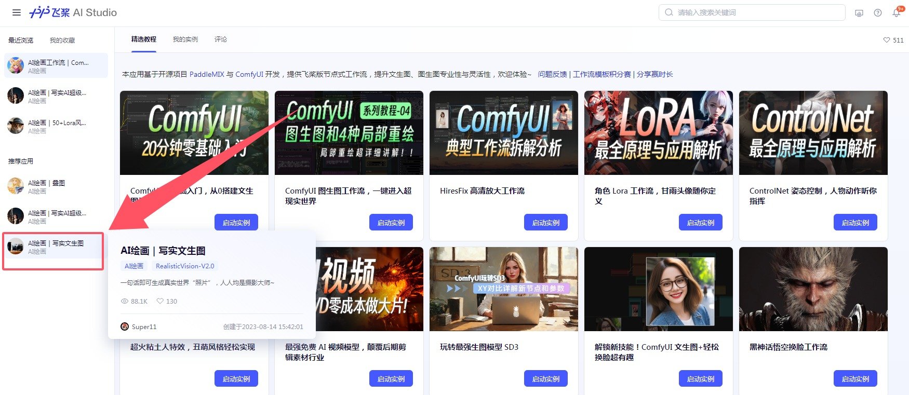Screen dimensions: 909x395
Task: Switch to 精选教程 tab
Action: (x=144, y=39)
